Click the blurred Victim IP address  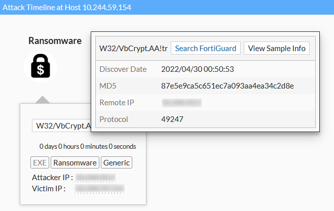[x=99, y=188]
